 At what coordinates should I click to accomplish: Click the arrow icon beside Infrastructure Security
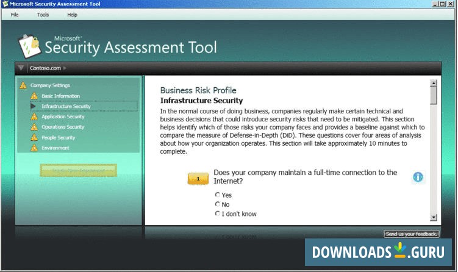coord(34,106)
